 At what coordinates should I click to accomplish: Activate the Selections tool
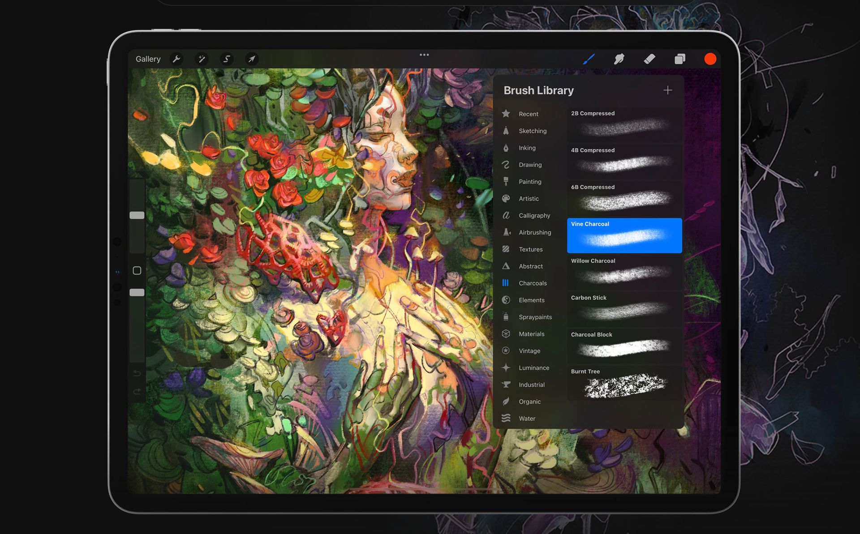[227, 59]
